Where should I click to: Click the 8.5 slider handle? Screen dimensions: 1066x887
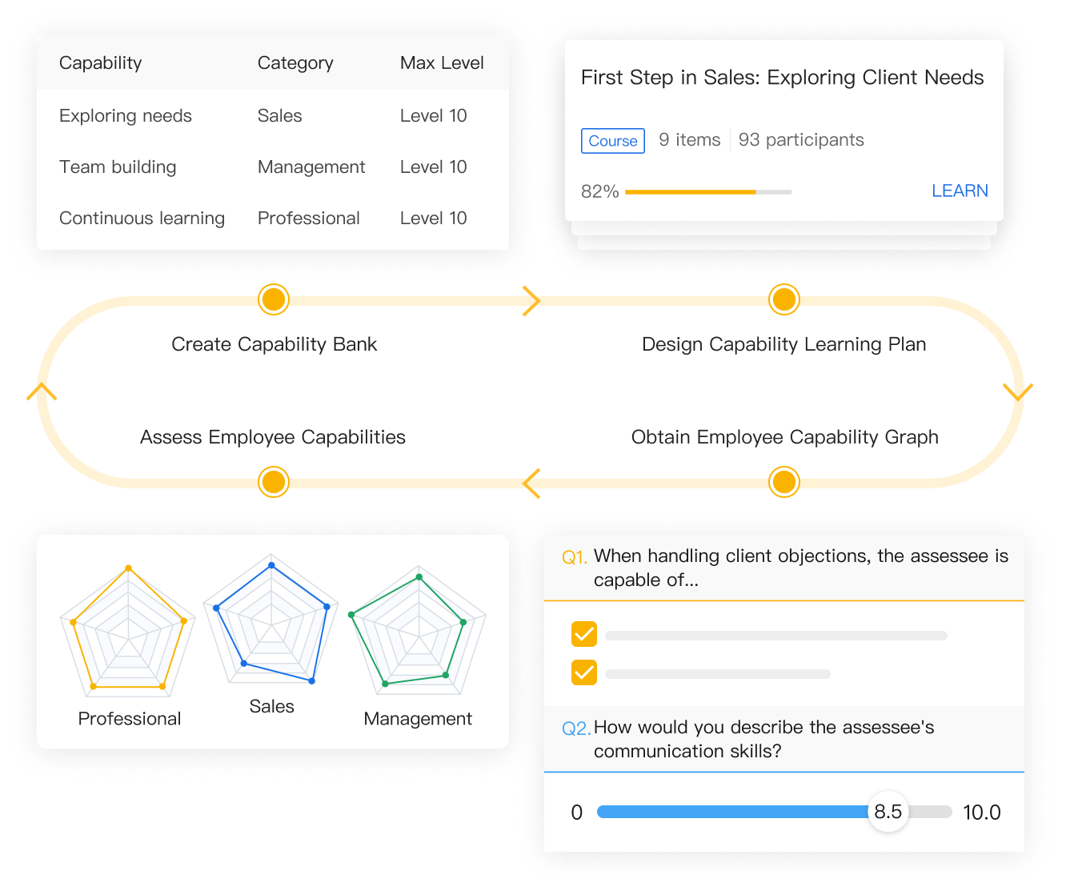pos(888,811)
